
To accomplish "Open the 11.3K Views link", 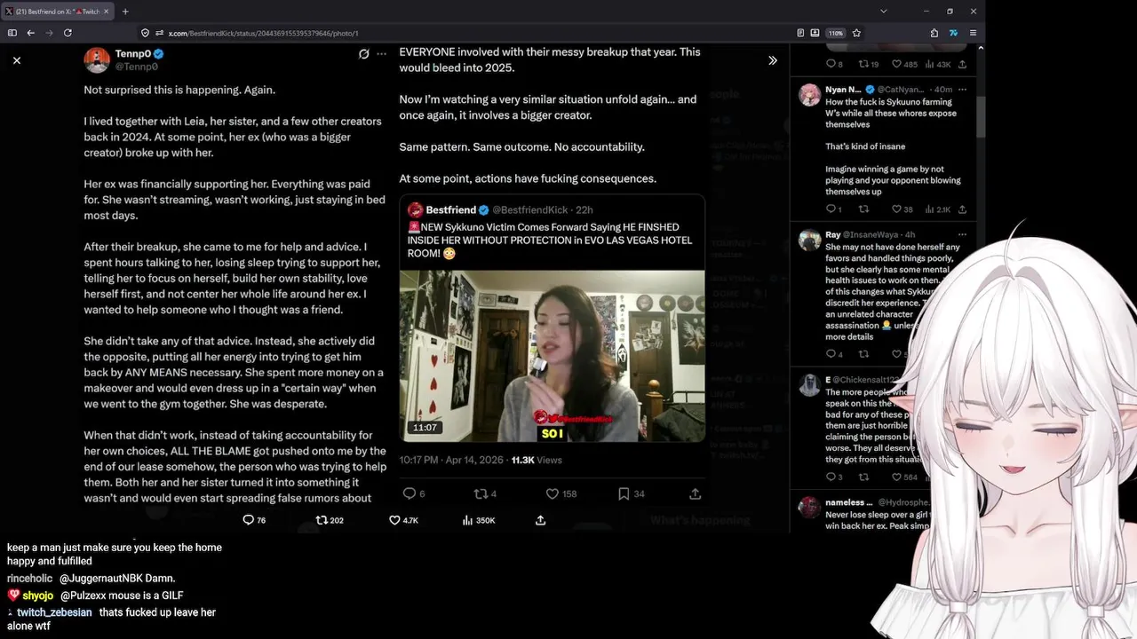I will click(537, 460).
